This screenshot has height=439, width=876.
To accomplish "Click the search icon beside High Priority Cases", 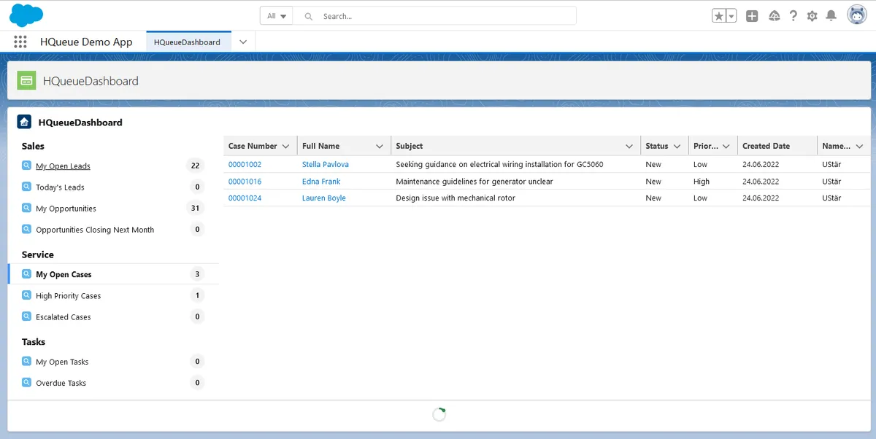I will coord(27,295).
